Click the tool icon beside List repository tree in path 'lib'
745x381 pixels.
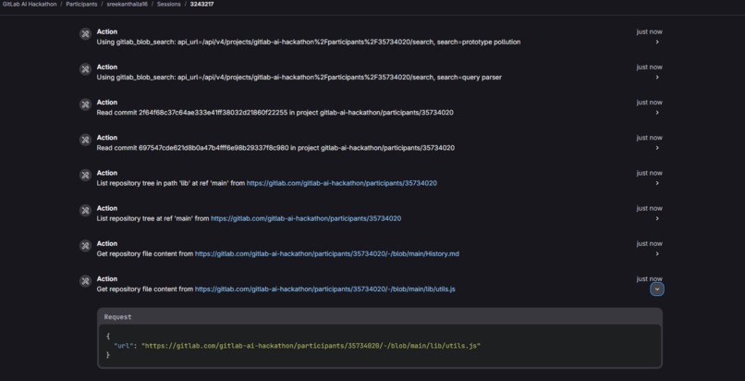tap(85, 176)
